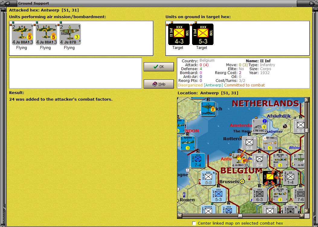Screen dimensions: 318x227
Task: Click the Ju 88A1 unit over Antwerp on map
Action: click(239, 161)
